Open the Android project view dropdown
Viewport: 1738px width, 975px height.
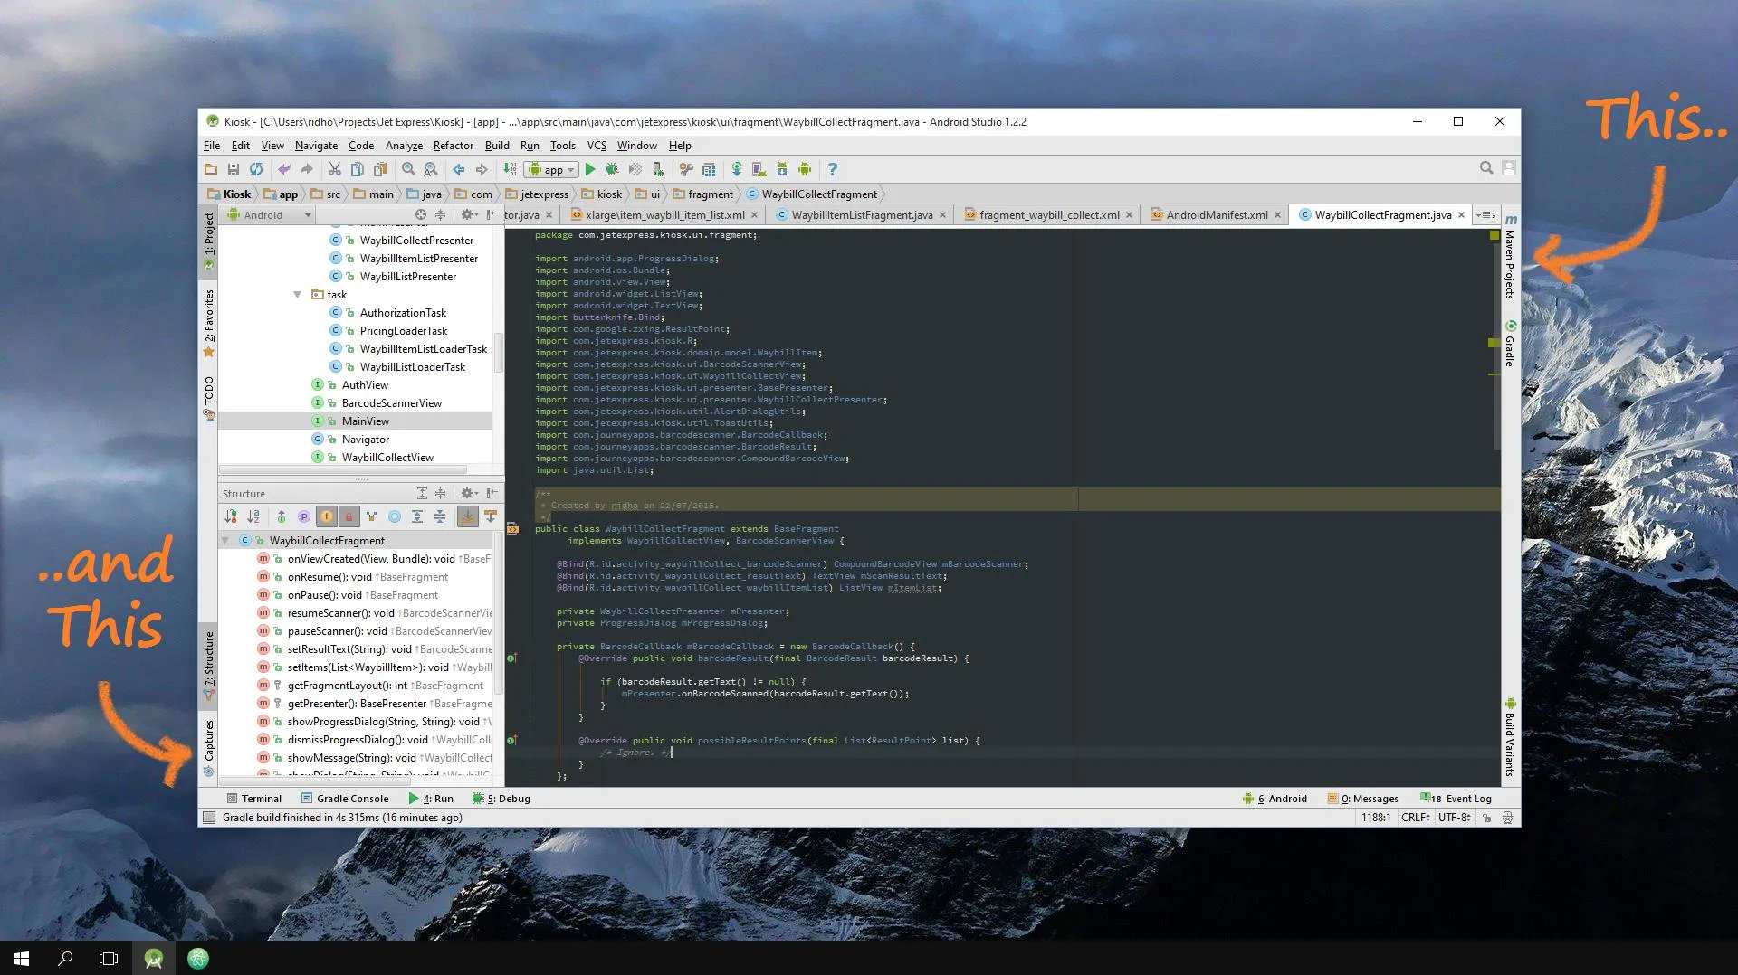[x=268, y=215]
